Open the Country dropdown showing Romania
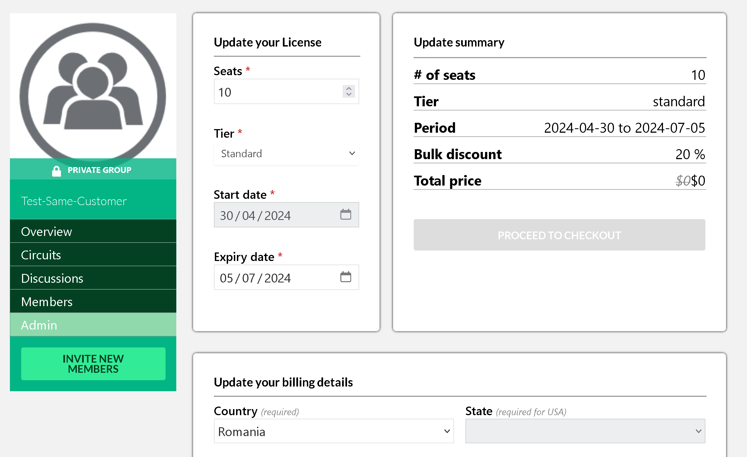This screenshot has width=747, height=457. point(334,431)
